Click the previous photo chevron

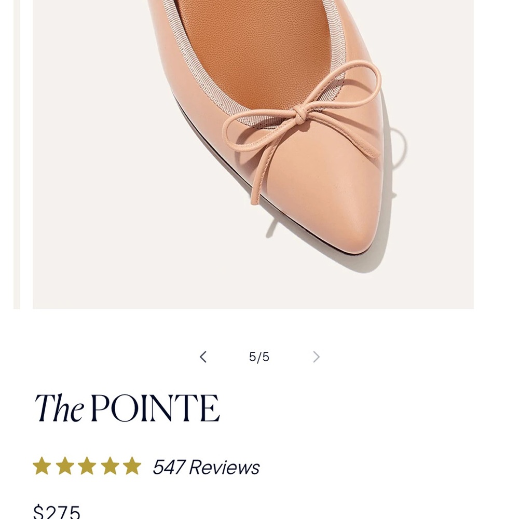point(203,357)
